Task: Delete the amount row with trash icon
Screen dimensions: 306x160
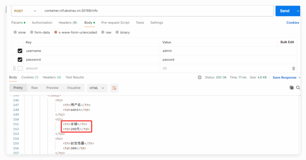Action: (x=293, y=68)
